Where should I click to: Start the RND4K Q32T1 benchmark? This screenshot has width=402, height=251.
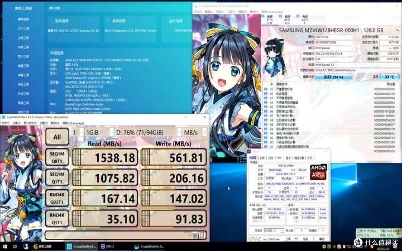click(x=57, y=198)
